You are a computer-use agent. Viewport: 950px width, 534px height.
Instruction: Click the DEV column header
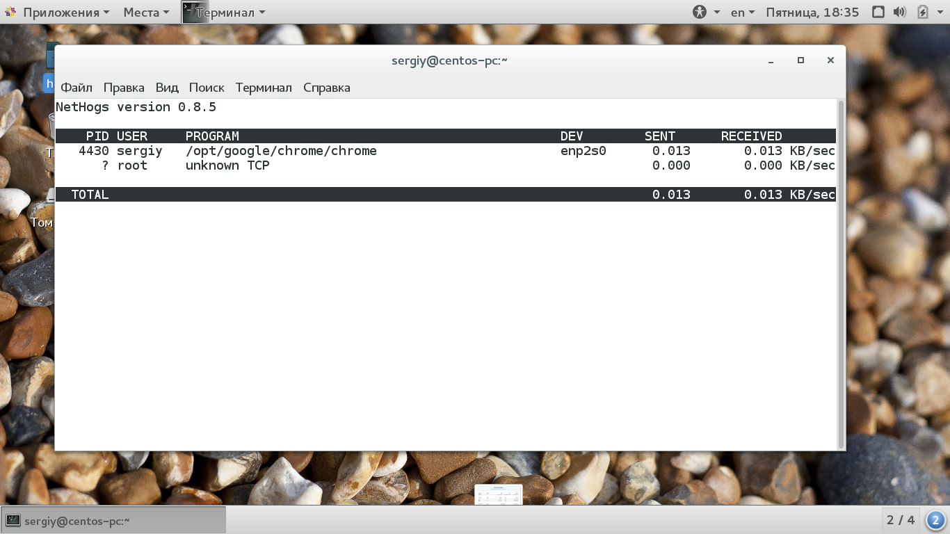tap(572, 136)
